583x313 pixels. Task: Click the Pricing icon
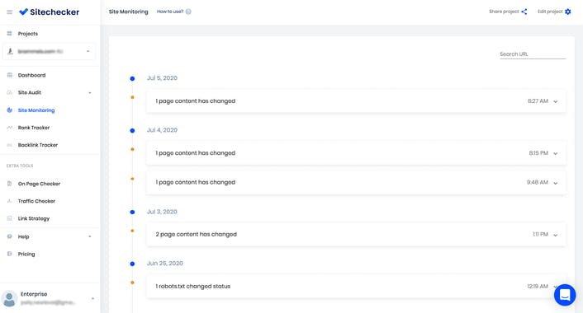(9, 254)
